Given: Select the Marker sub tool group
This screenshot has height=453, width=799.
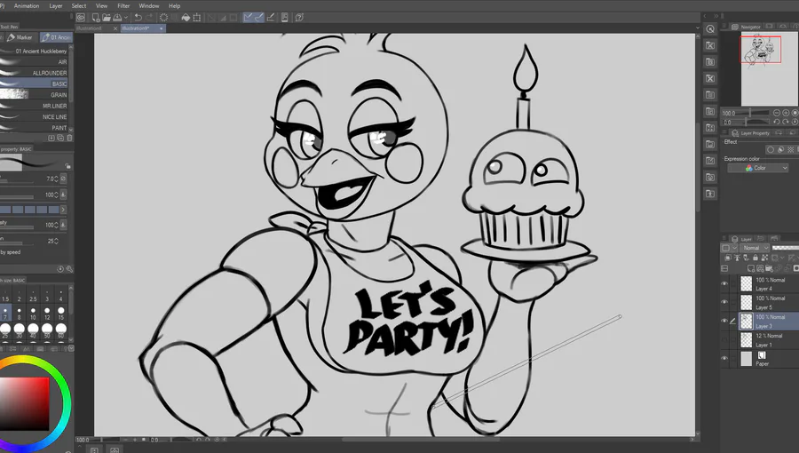Looking at the screenshot, I should pyautogui.click(x=20, y=37).
